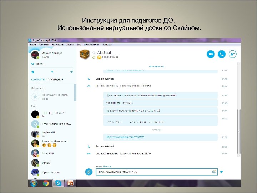
Task: Select contact Владимир
Action: 52,153
